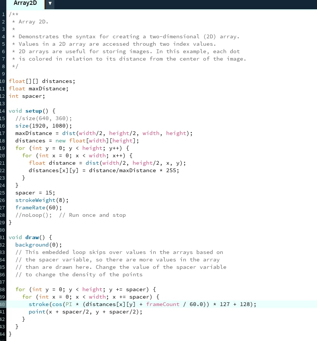Click the comment '// to change the density of the points'
Screen dimensions: 317x341
(79, 275)
